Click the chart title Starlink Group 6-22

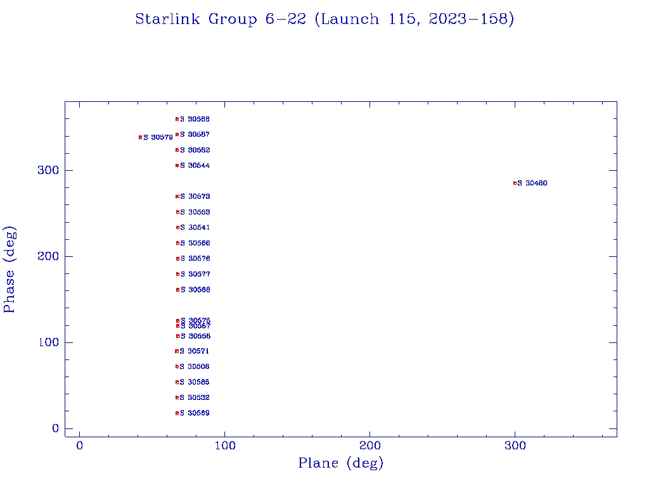pyautogui.click(x=324, y=20)
